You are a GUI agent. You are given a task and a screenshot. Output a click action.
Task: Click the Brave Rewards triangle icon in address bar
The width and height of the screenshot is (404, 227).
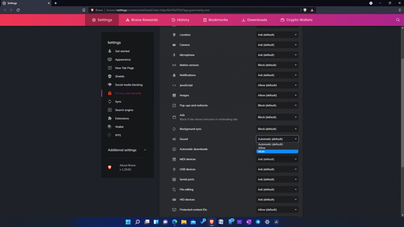tap(312, 10)
